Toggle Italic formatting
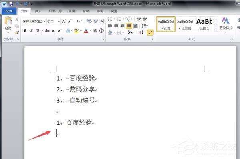The height and width of the screenshot is (159, 240). [31, 31]
